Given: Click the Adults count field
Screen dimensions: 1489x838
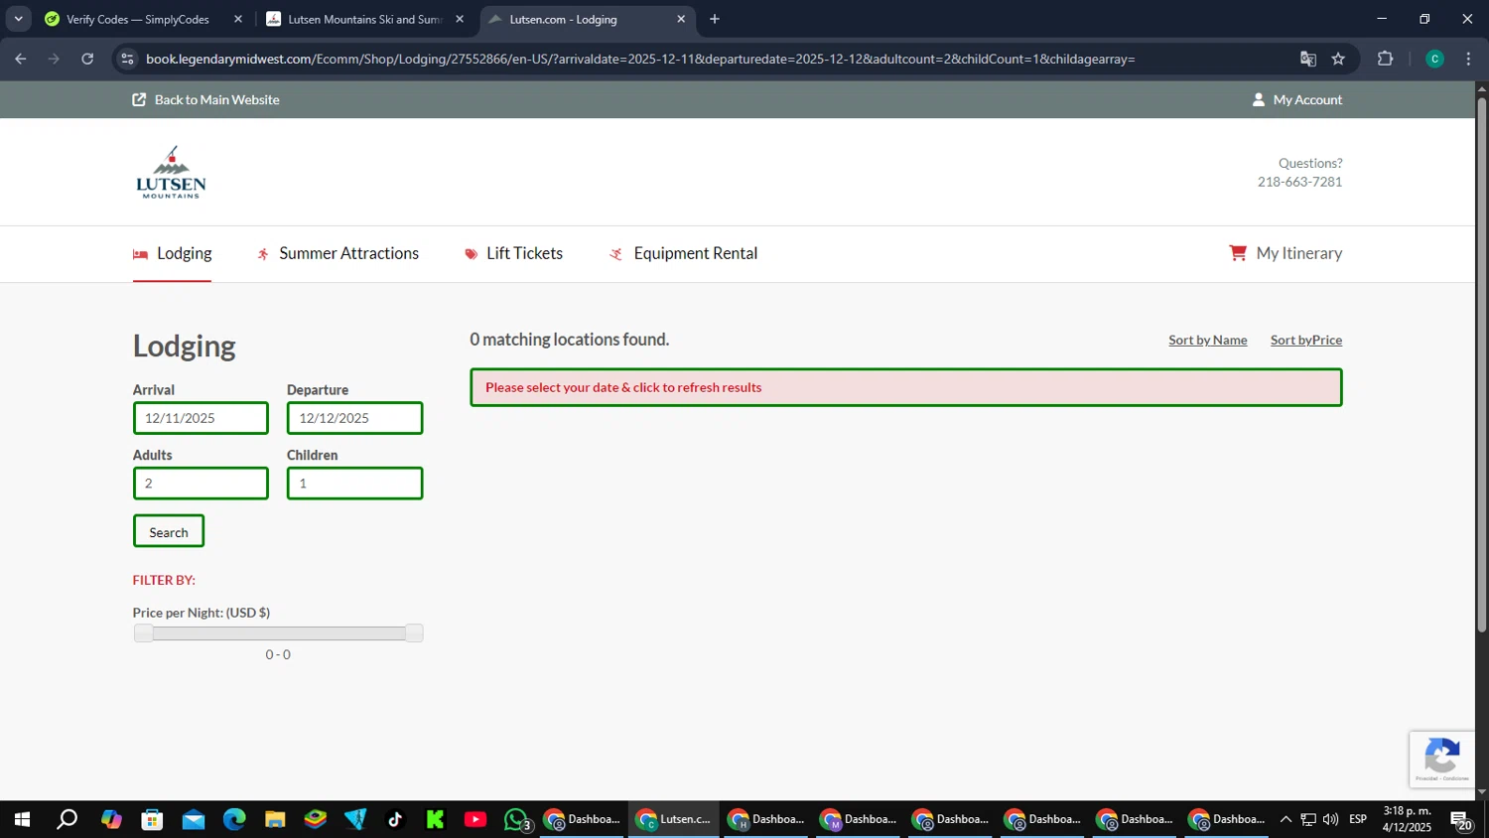Looking at the screenshot, I should click(201, 484).
